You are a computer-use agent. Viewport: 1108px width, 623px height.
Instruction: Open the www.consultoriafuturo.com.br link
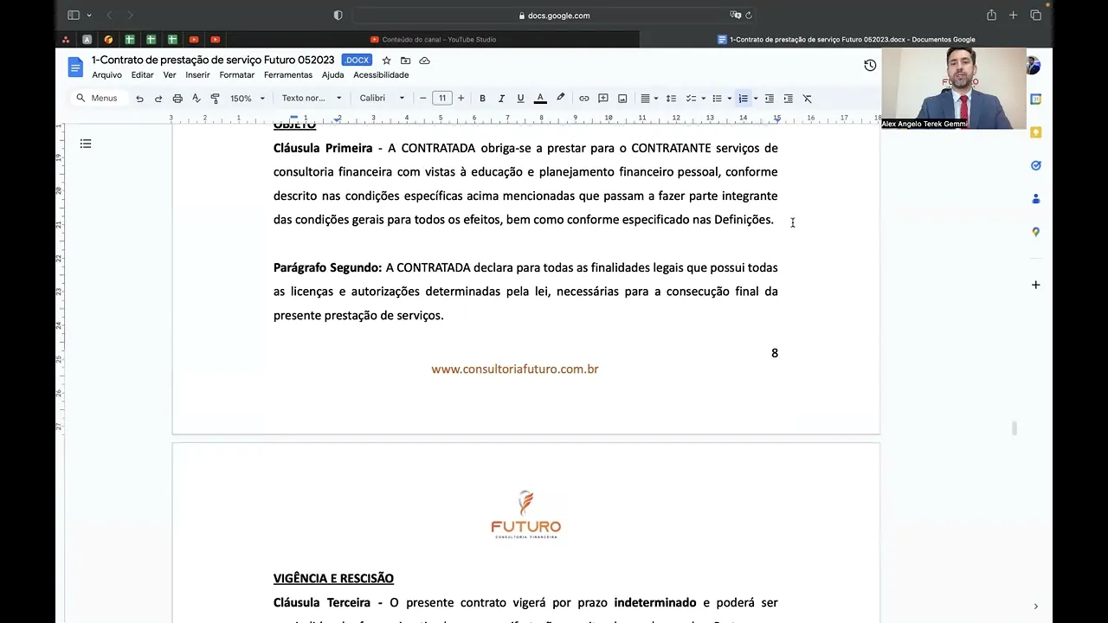tap(515, 369)
